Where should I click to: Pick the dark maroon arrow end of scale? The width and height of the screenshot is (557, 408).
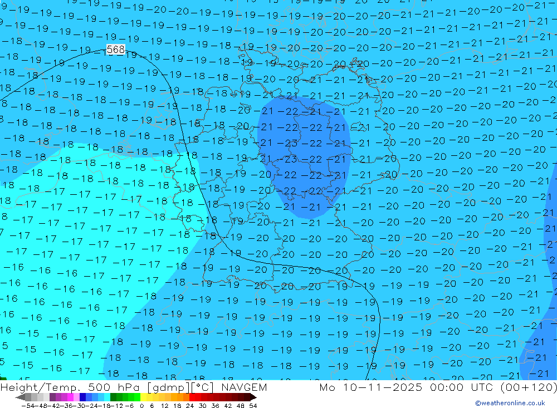coord(253,397)
